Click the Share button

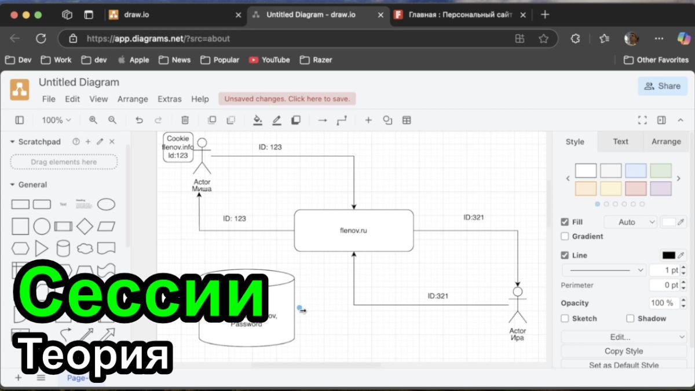click(x=663, y=86)
